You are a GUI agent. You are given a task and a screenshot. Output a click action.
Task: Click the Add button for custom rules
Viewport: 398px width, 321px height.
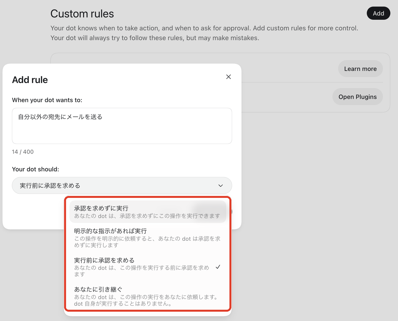pyautogui.click(x=378, y=13)
